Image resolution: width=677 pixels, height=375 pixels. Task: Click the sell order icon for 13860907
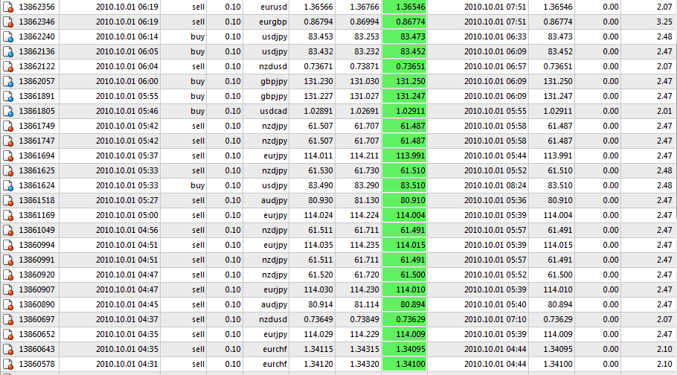click(x=7, y=289)
